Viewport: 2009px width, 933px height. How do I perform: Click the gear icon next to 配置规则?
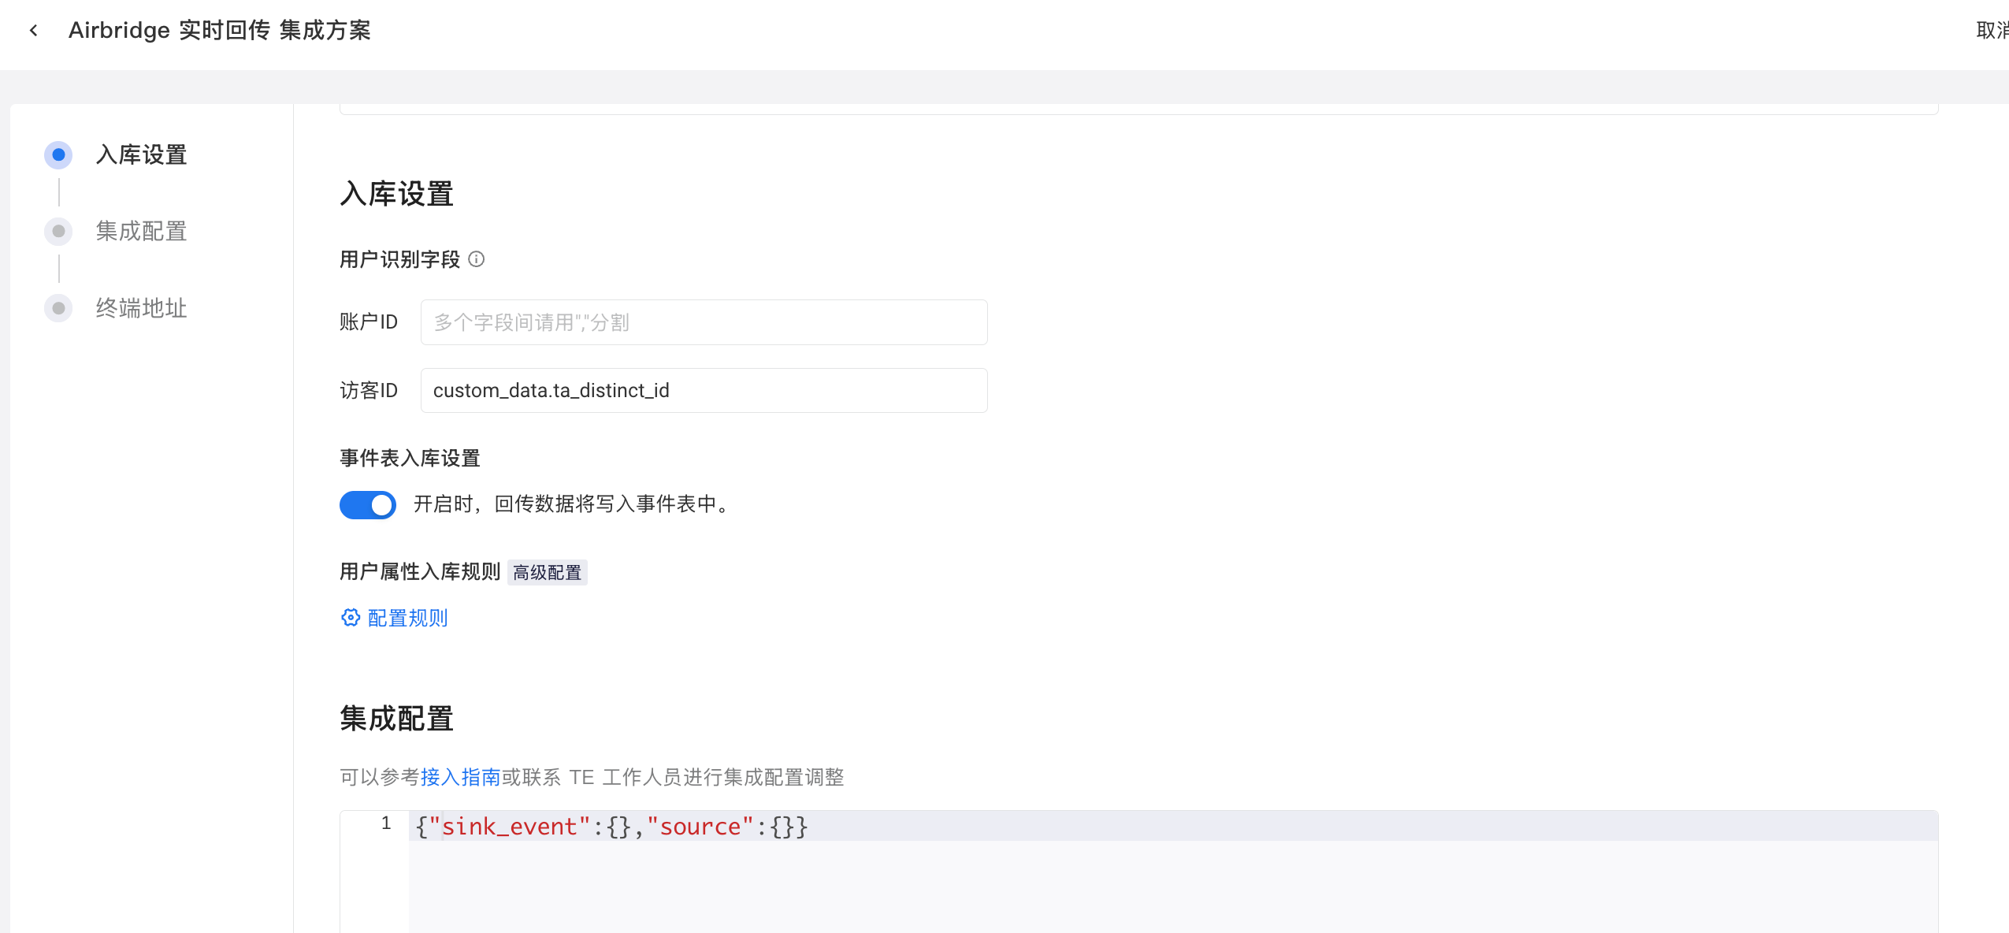coord(350,618)
